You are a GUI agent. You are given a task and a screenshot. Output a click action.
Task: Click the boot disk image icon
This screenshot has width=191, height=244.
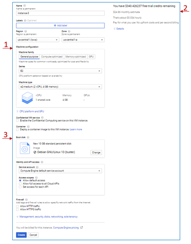coord(24,148)
